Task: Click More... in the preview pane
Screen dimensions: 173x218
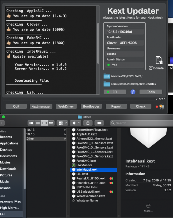Action: [148, 208]
